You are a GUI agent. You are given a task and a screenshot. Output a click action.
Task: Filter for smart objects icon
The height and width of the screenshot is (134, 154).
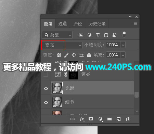tap(114, 35)
